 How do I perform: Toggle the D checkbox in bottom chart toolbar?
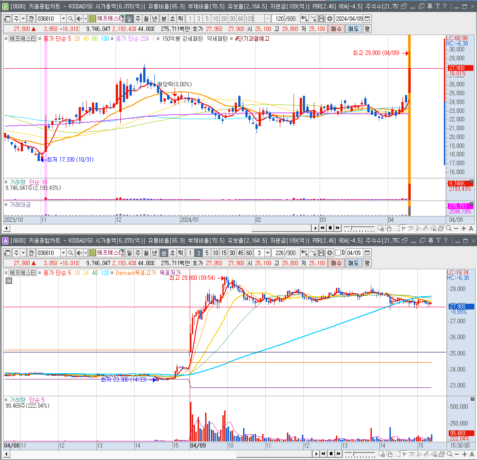[x=338, y=253]
